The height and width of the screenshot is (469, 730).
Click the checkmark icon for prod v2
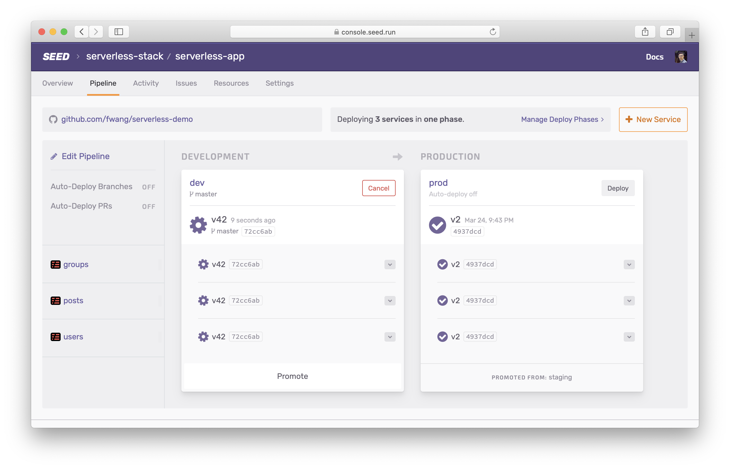coord(437,224)
